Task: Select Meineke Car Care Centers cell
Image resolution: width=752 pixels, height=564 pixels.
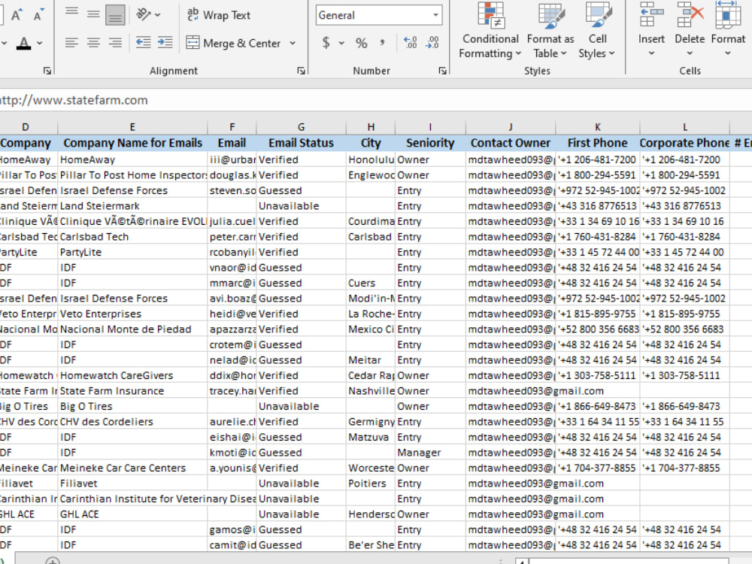Action: click(132, 468)
